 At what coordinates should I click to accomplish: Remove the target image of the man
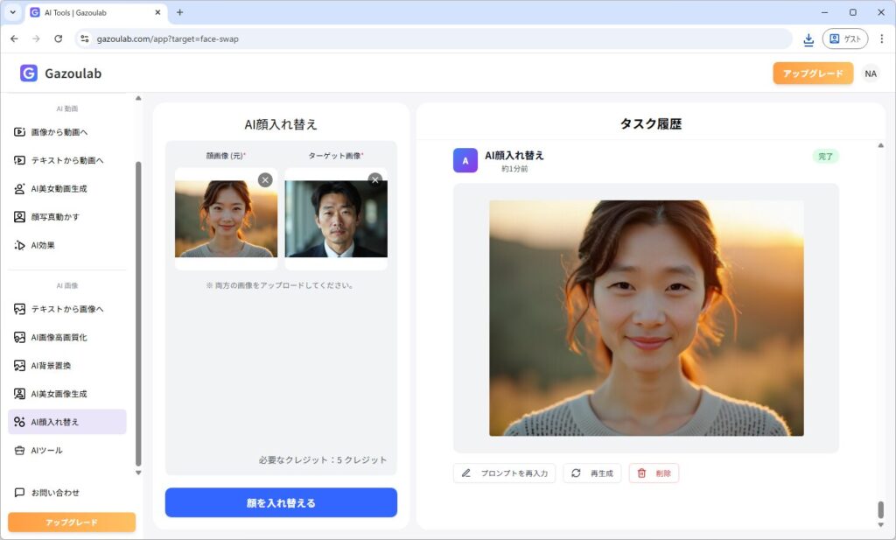(x=375, y=179)
